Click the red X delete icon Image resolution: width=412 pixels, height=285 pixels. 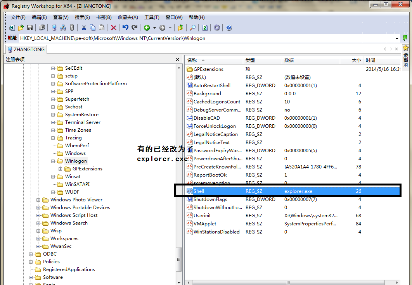(114, 27)
